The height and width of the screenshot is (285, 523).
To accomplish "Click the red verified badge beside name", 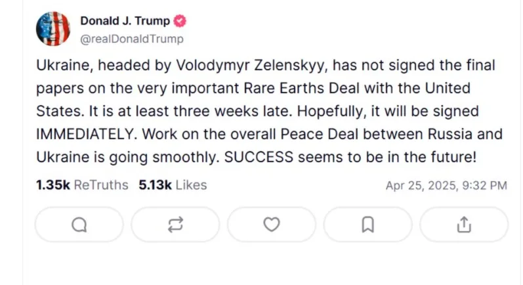I will click(x=180, y=21).
